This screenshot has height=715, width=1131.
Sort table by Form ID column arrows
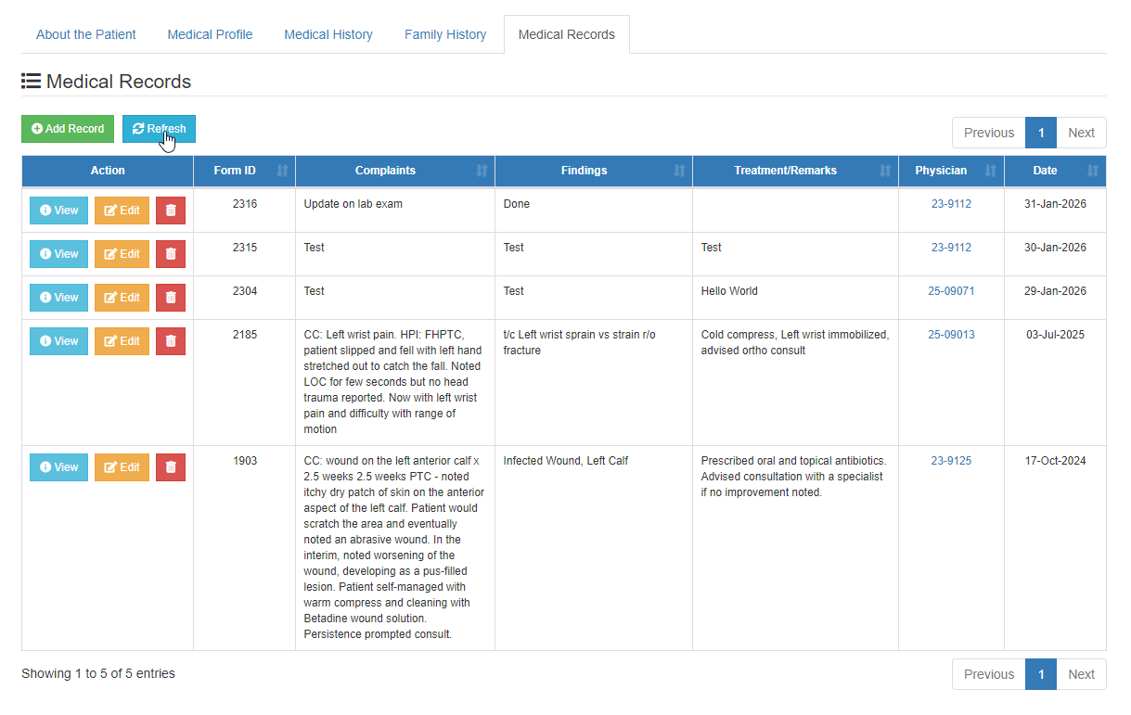(282, 171)
